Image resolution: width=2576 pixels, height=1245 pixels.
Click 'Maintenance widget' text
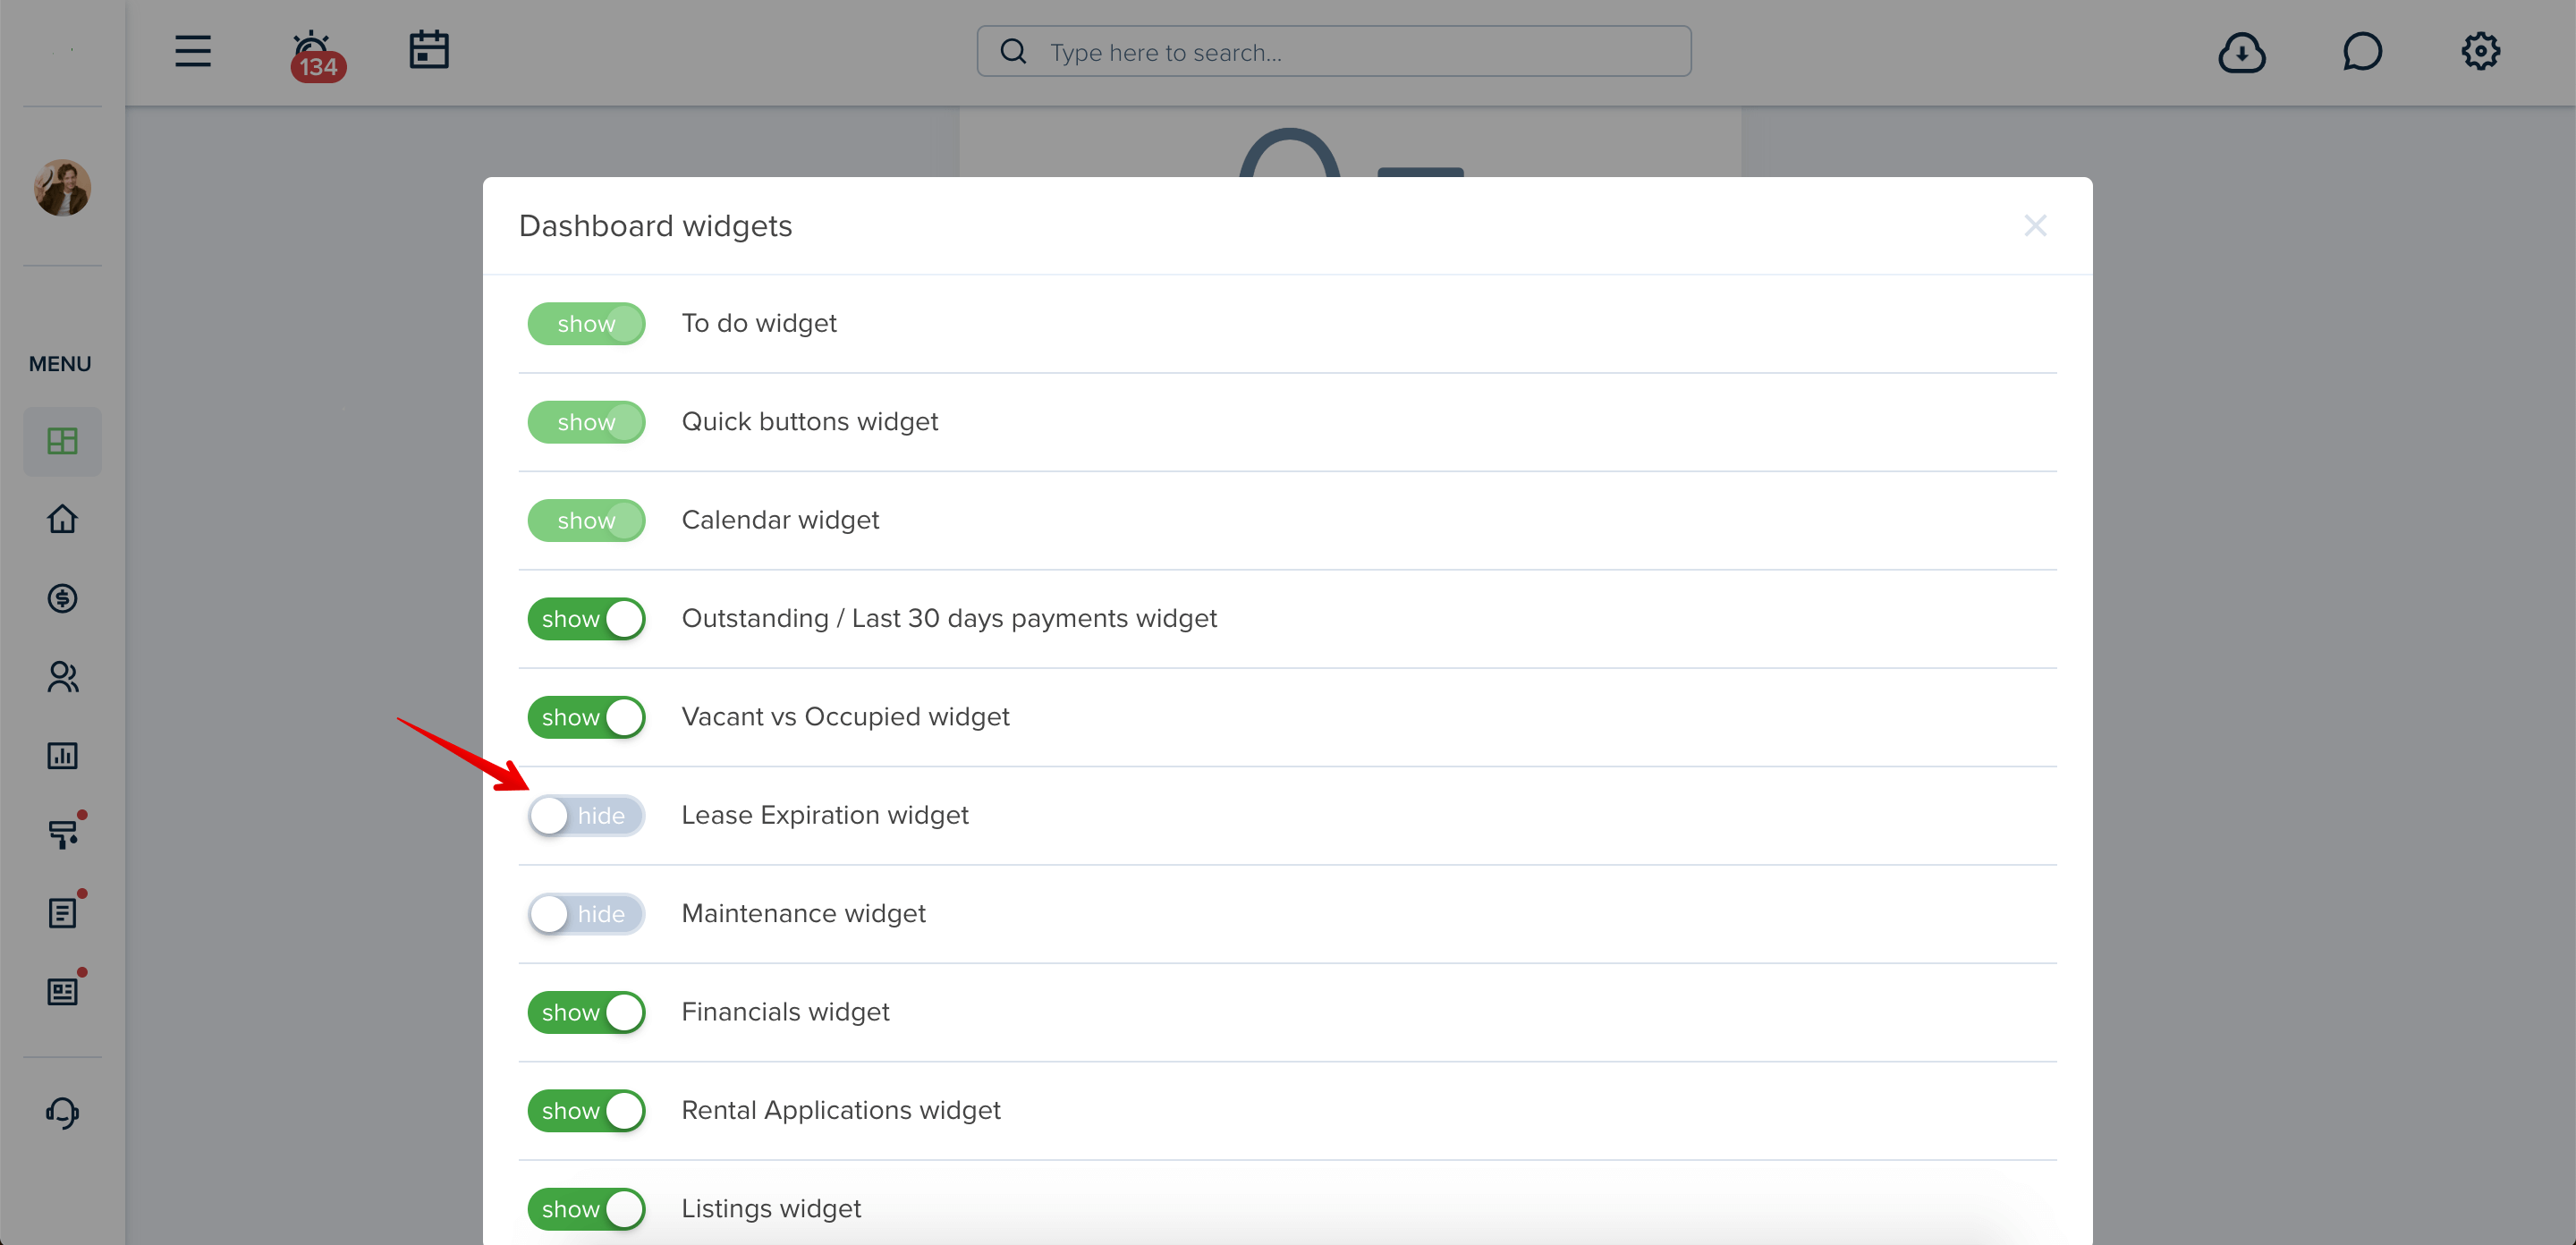click(803, 913)
